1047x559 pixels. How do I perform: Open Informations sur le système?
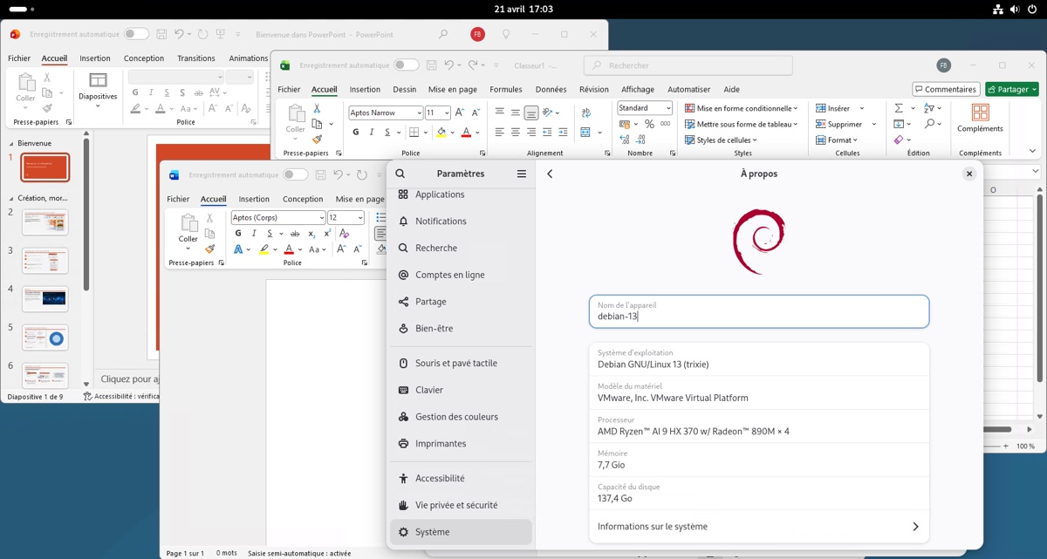(758, 527)
